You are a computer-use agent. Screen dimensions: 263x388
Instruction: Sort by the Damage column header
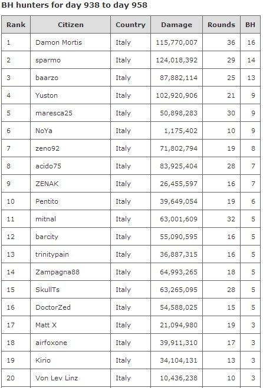click(176, 25)
